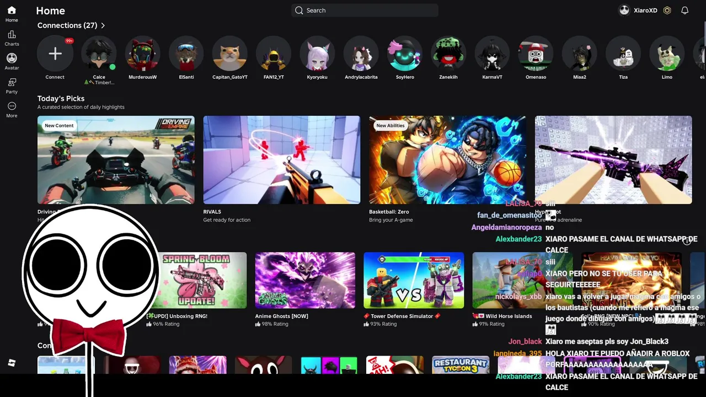706x397 pixels.
Task: Open the purple sniper rifle game thumbnail
Action: coord(613,160)
